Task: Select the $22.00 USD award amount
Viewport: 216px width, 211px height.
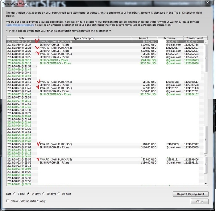Action: pos(149,88)
